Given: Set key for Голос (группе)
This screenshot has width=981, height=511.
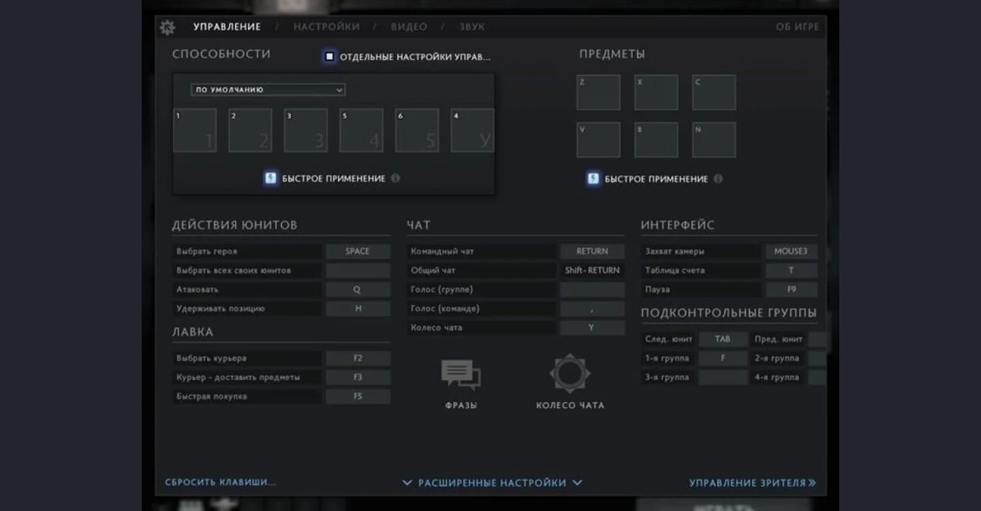Looking at the screenshot, I should click(592, 290).
